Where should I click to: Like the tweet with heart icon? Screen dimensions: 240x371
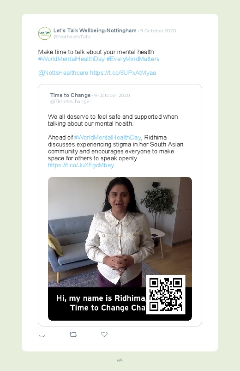tap(104, 334)
